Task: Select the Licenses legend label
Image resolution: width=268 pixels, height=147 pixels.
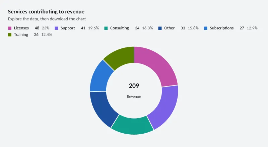Action: click(x=21, y=28)
